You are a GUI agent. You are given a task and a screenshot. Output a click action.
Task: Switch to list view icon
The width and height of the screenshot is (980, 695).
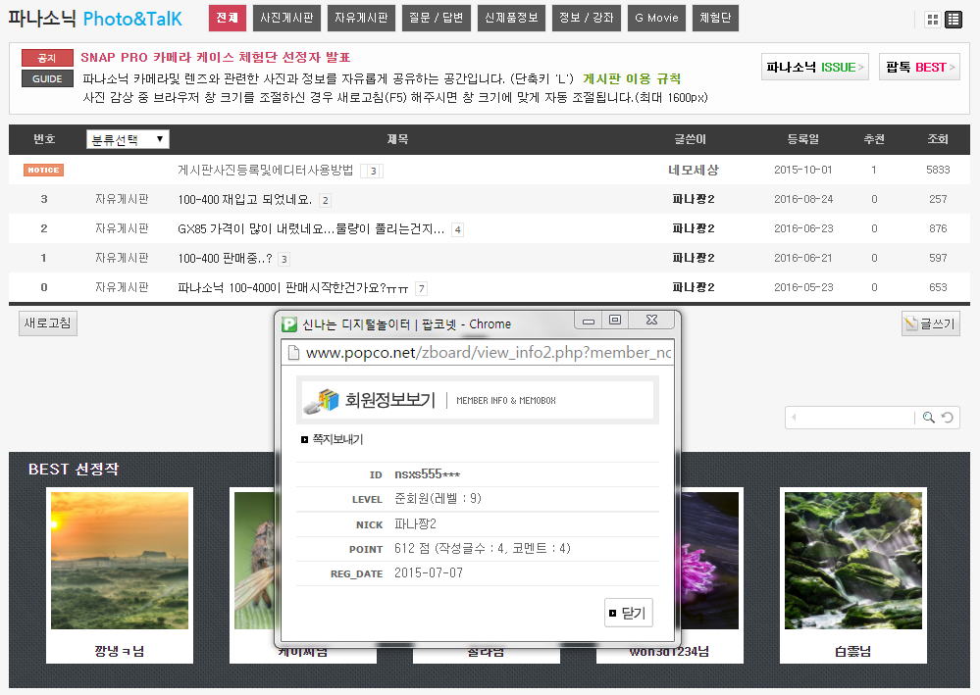click(954, 20)
